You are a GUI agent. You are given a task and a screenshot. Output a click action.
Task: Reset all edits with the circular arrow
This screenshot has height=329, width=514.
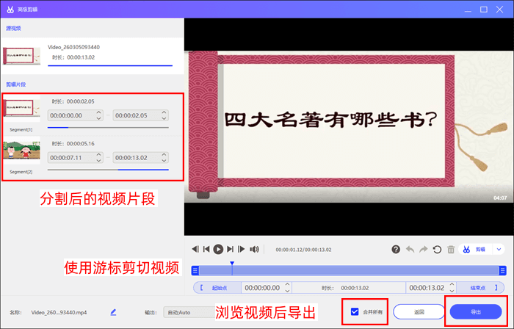click(x=437, y=250)
